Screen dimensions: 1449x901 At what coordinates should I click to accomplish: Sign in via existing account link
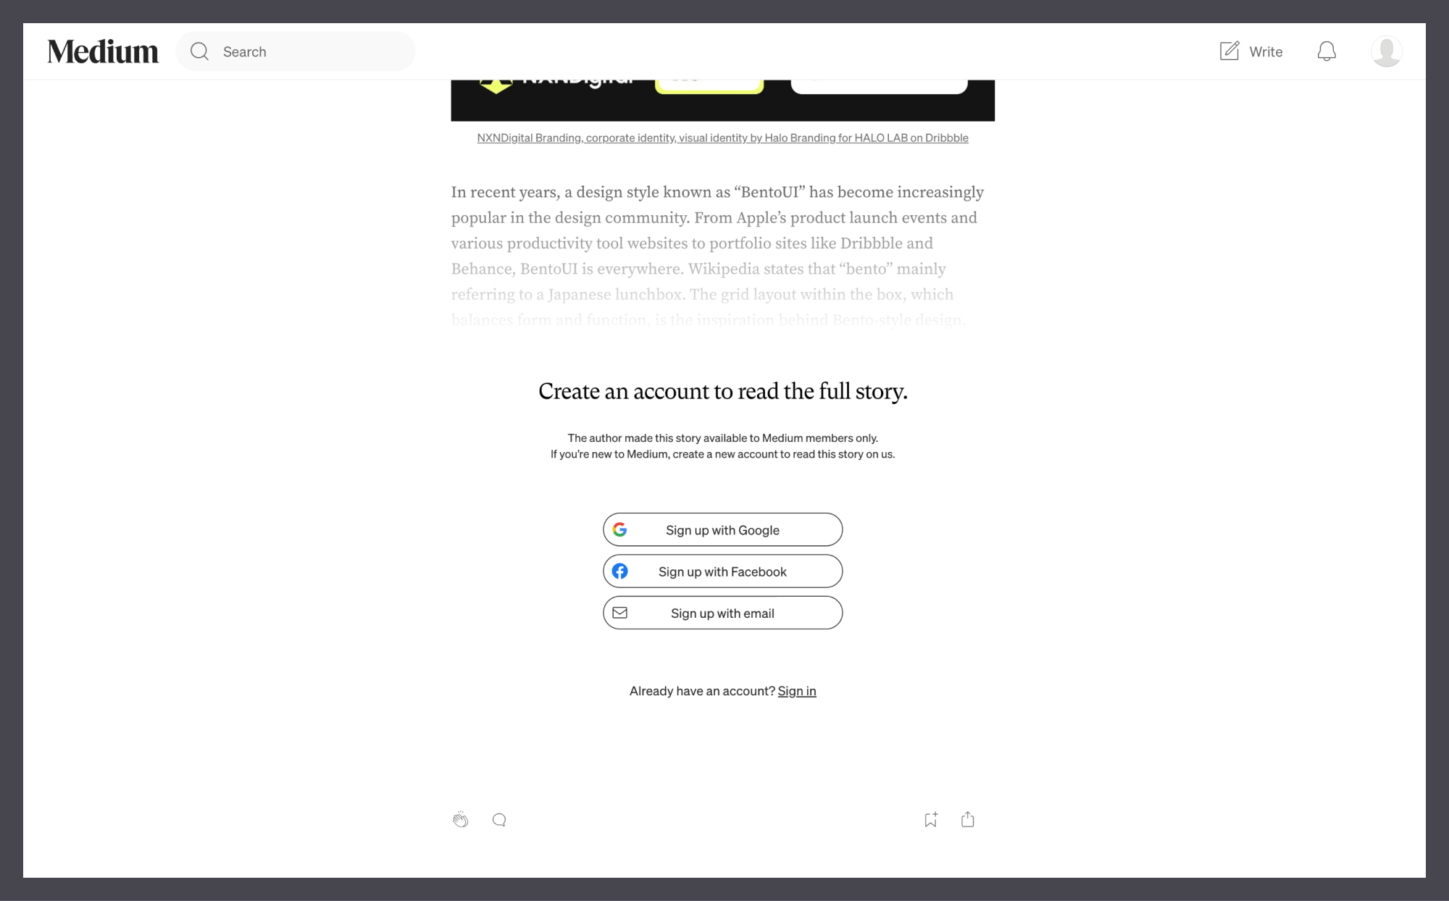coord(797,690)
